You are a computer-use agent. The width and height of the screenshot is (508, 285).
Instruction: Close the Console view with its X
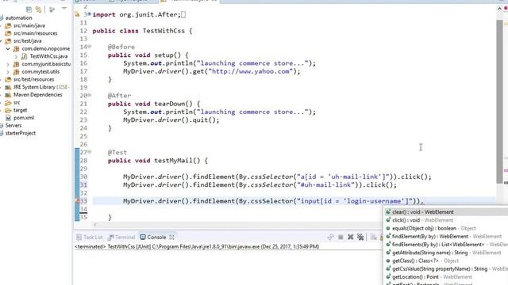pos(171,237)
